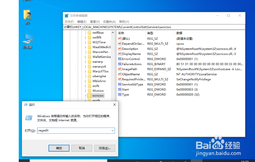Select the Wcmsvc tree item label
This screenshot has width=255, height=162.
[x=98, y=91]
